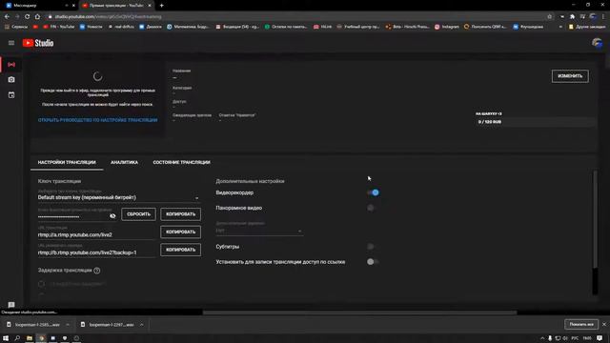Click the horizontal page scrollbar
This screenshot has width=610, height=343.
click(360, 313)
